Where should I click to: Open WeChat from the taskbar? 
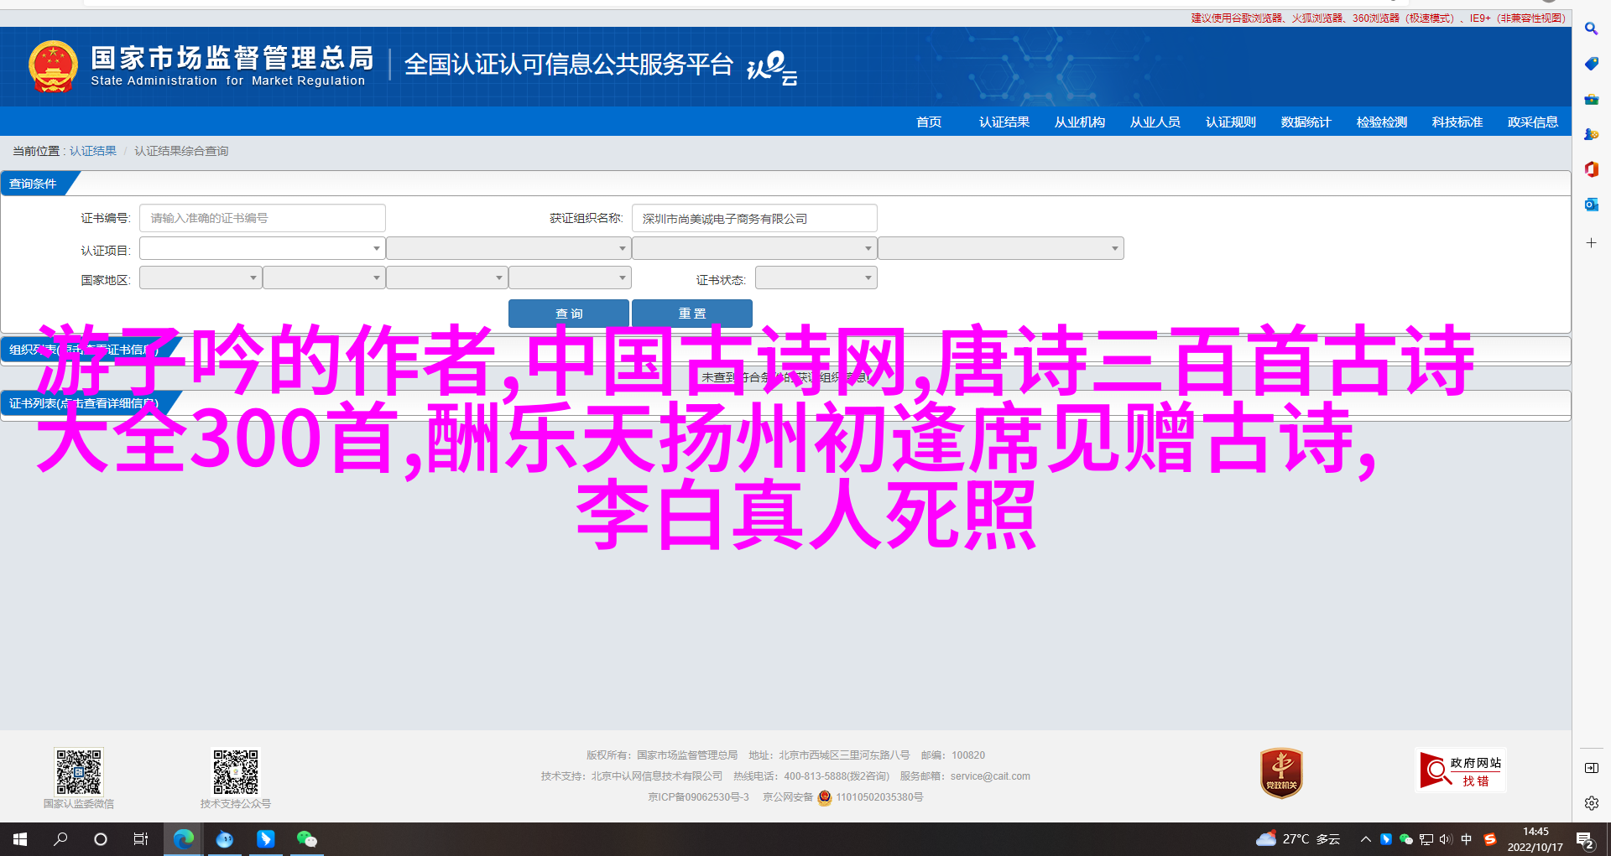[x=306, y=839]
